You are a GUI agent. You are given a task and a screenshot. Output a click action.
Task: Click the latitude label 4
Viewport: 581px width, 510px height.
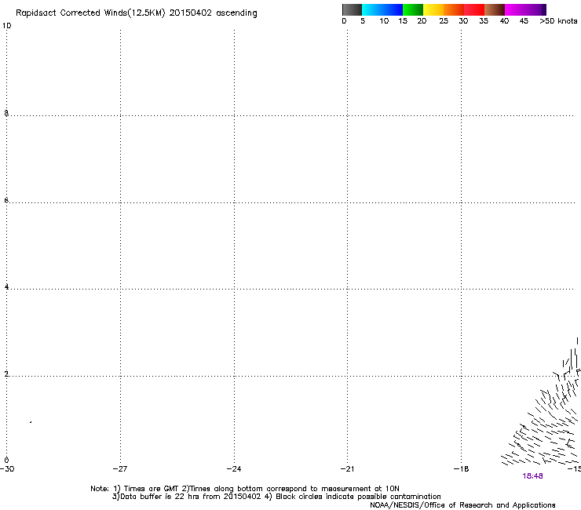(6, 287)
